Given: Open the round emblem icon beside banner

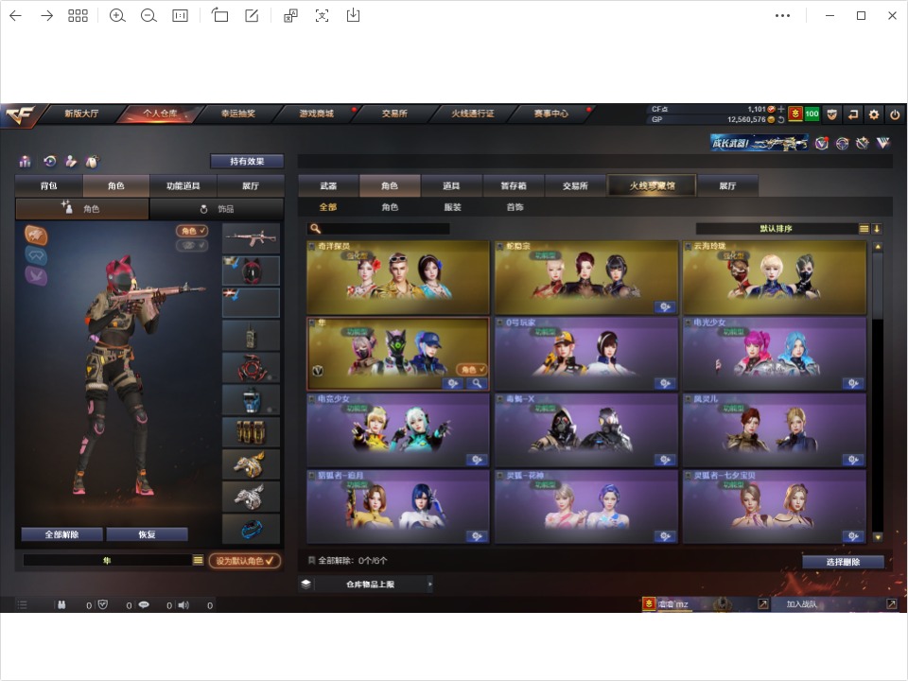Looking at the screenshot, I should point(843,143).
